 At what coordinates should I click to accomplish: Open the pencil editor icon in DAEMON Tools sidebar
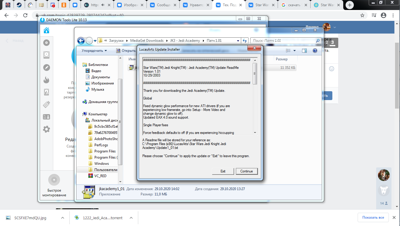(x=46, y=67)
